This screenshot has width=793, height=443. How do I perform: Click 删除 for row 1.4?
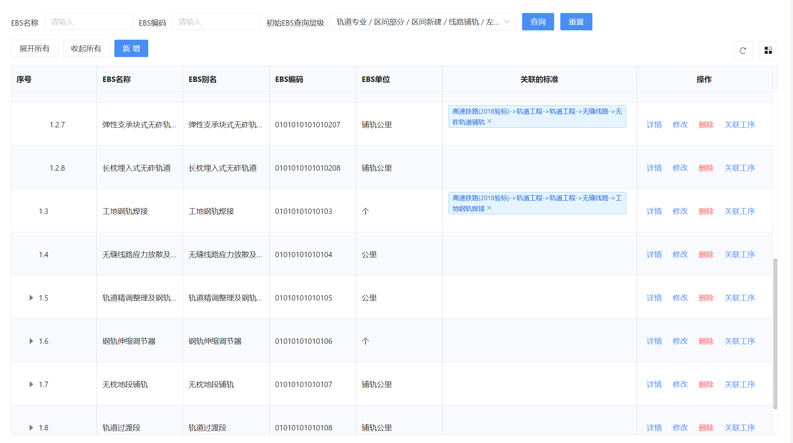tap(706, 255)
